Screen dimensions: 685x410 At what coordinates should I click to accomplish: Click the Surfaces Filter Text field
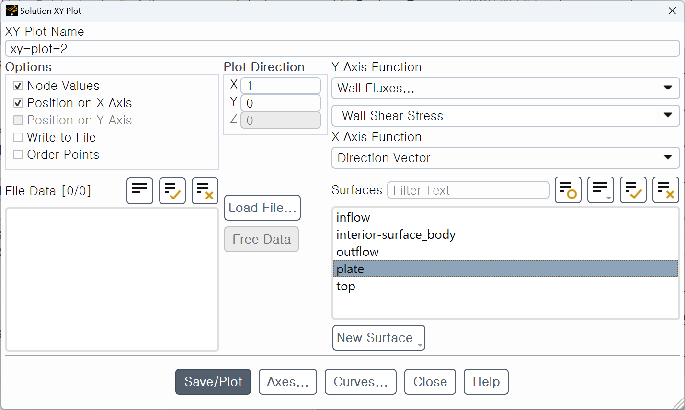click(468, 190)
